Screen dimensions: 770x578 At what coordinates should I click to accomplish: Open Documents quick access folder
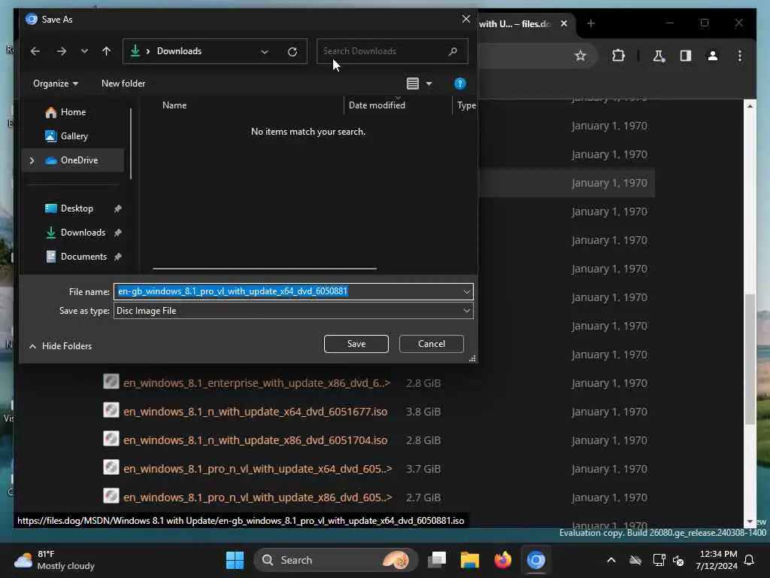pyautogui.click(x=83, y=257)
